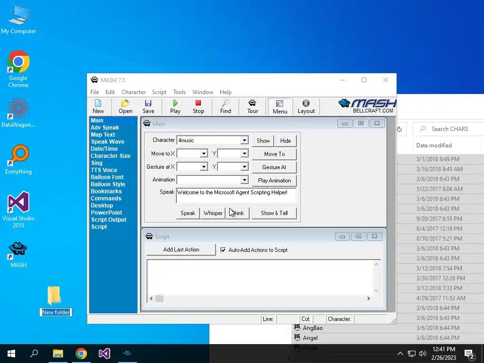Select the DataWagon desktop shortcut
This screenshot has width=484, height=363.
pos(18,113)
